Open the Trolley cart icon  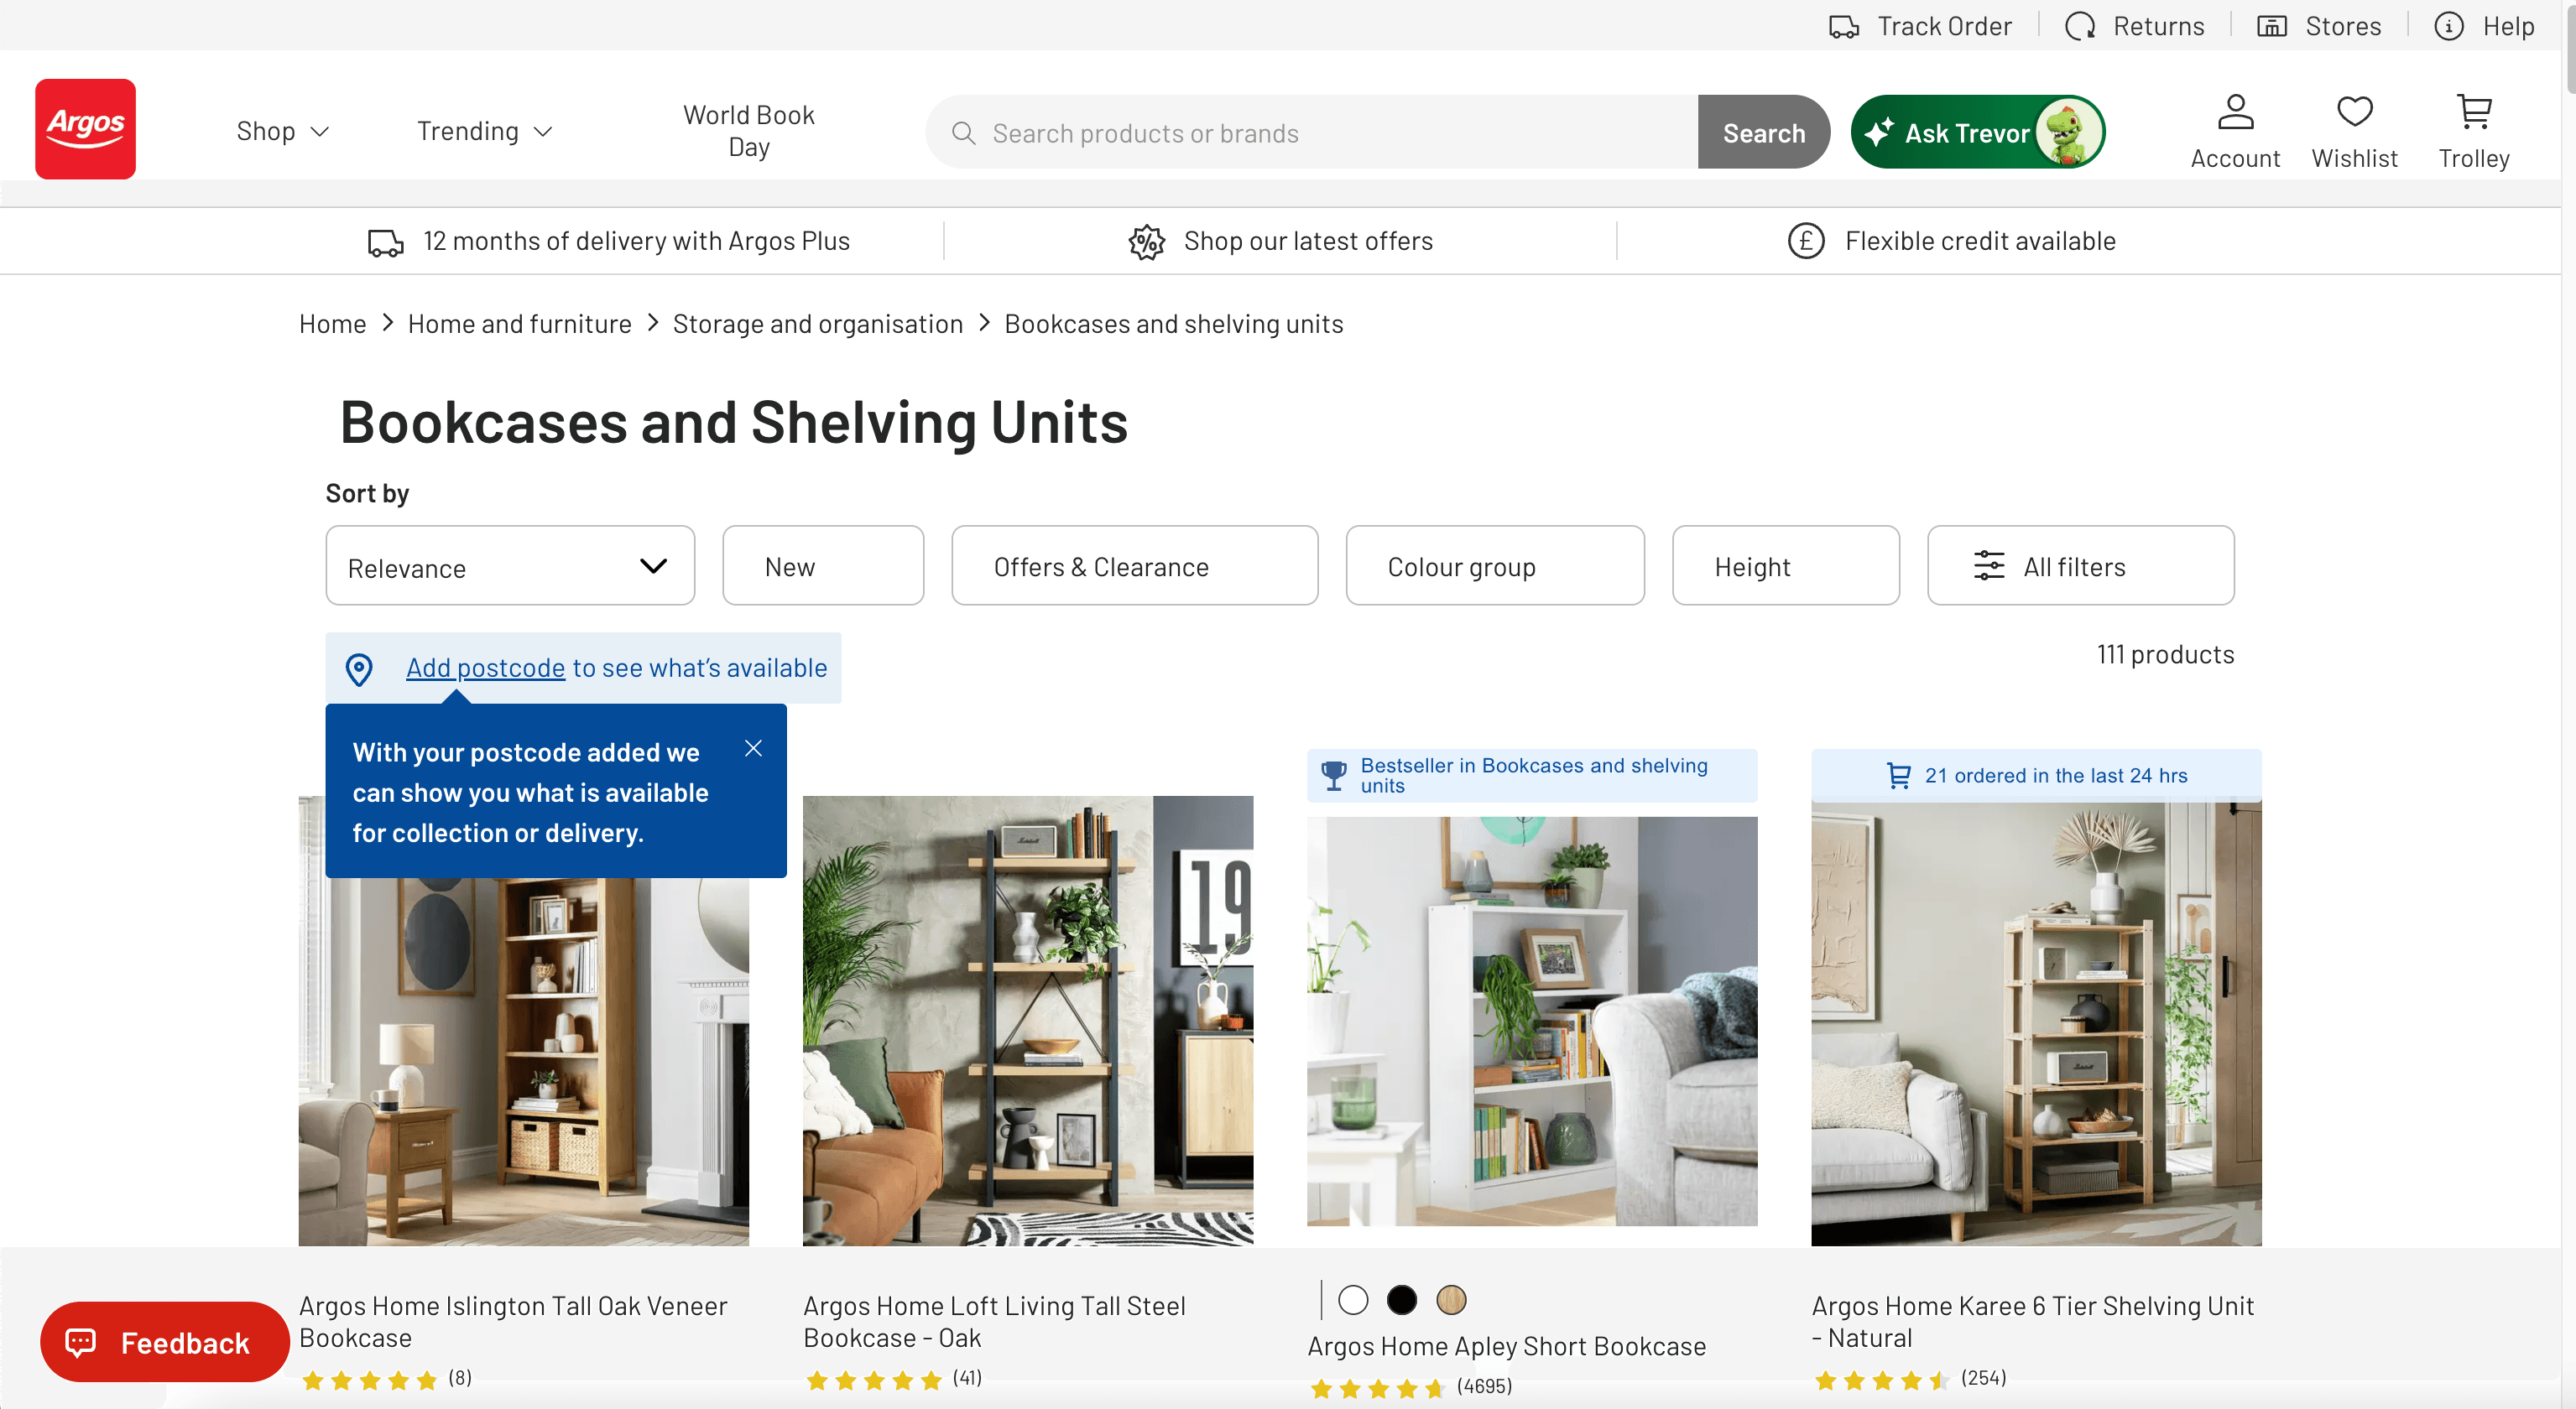point(2473,112)
